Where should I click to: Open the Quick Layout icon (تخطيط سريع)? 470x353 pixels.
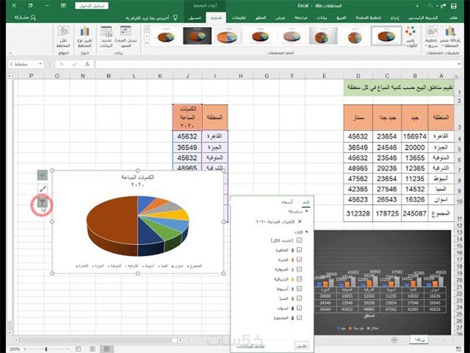[x=431, y=31]
